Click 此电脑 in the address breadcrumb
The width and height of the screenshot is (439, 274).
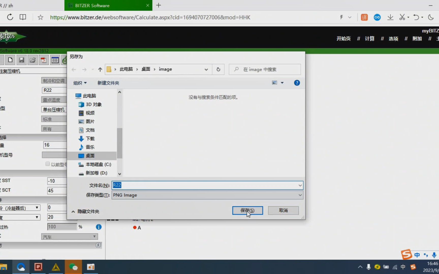[126, 69]
